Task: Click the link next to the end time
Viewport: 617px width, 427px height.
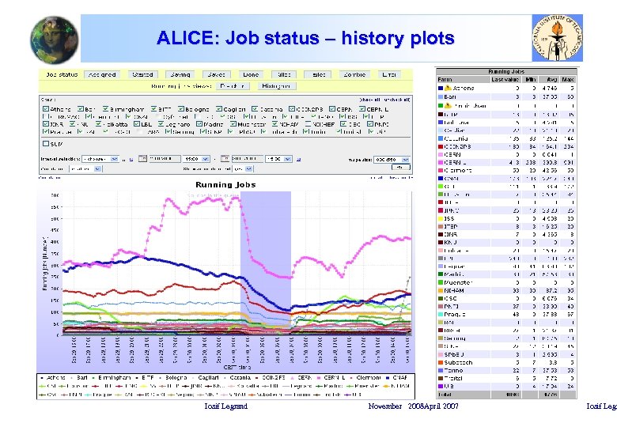Action: (x=298, y=159)
